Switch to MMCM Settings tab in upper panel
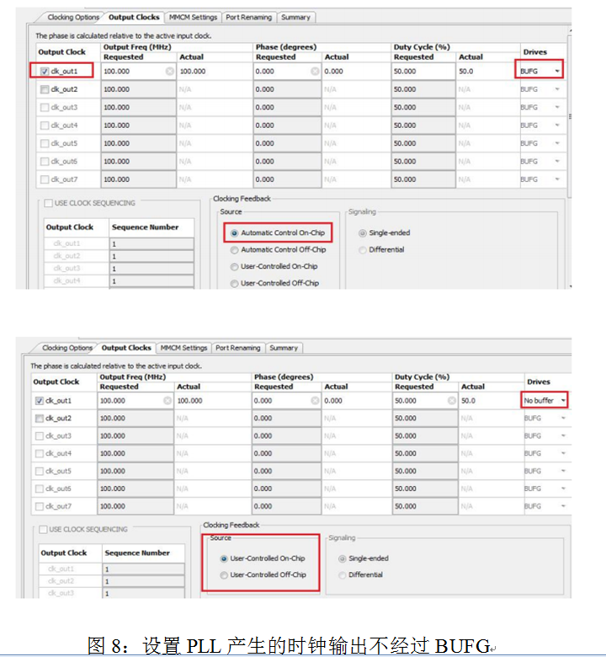Viewport: 606px width, 657px height. [192, 17]
